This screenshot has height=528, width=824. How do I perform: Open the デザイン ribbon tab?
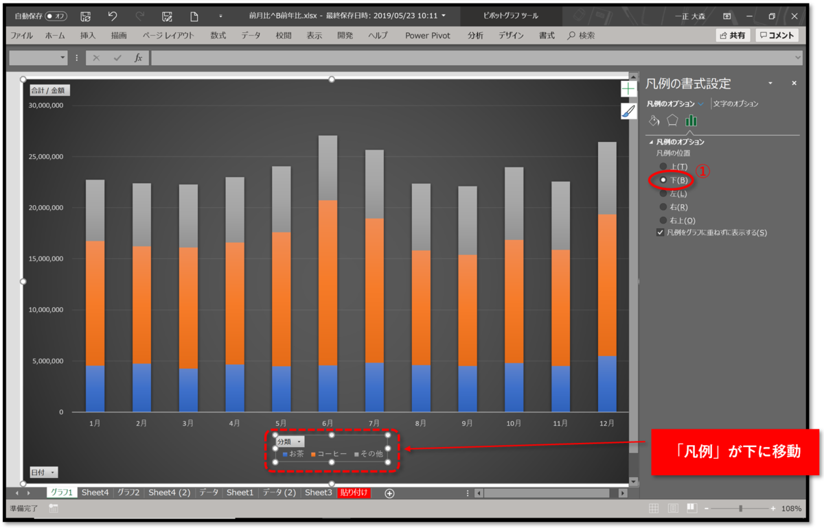tap(511, 36)
